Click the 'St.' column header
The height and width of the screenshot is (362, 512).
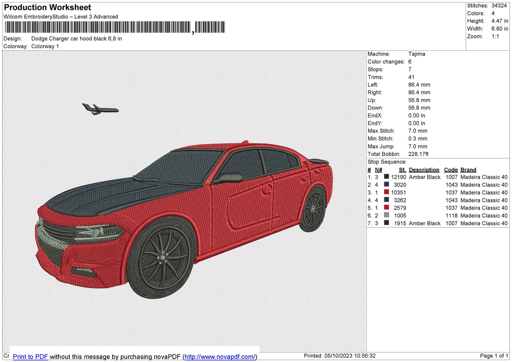tap(402, 169)
